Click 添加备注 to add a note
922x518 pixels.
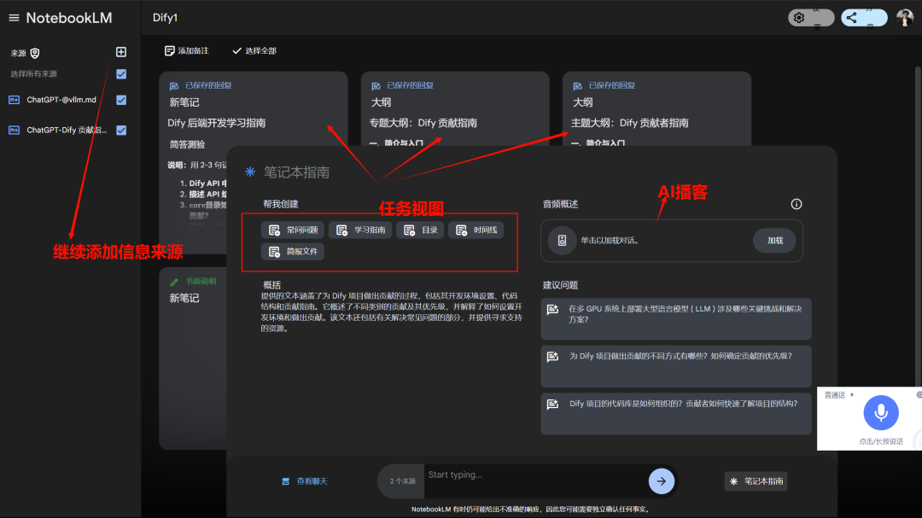pyautogui.click(x=186, y=50)
